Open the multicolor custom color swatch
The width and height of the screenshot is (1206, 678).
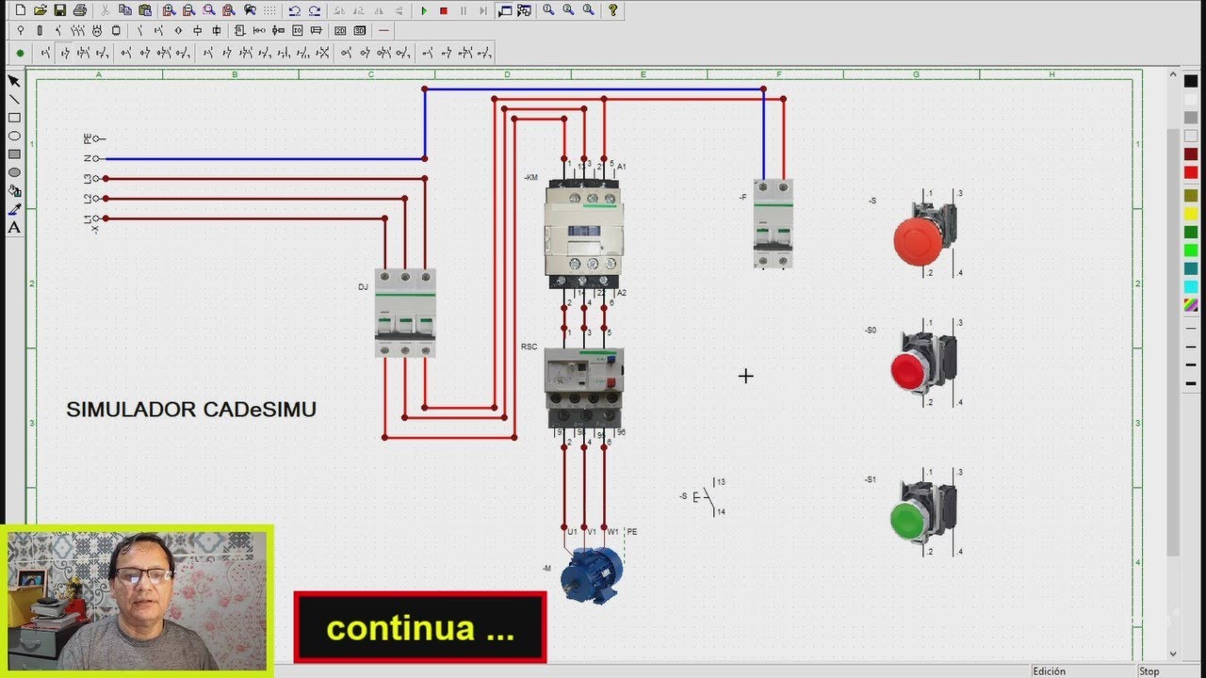coord(1191,305)
